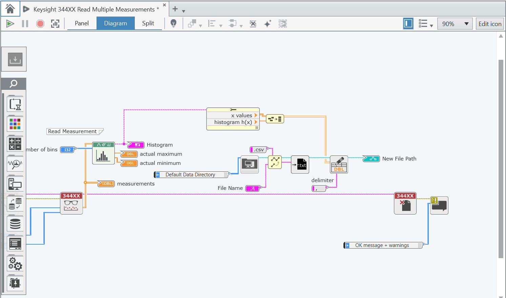This screenshot has width=506, height=298.
Task: Open the Write Delimited Spreadsheet DBL node
Action: tap(339, 164)
